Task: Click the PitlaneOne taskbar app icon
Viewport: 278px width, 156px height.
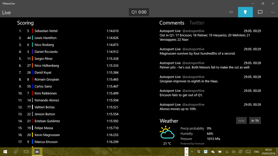Action: 37,152
